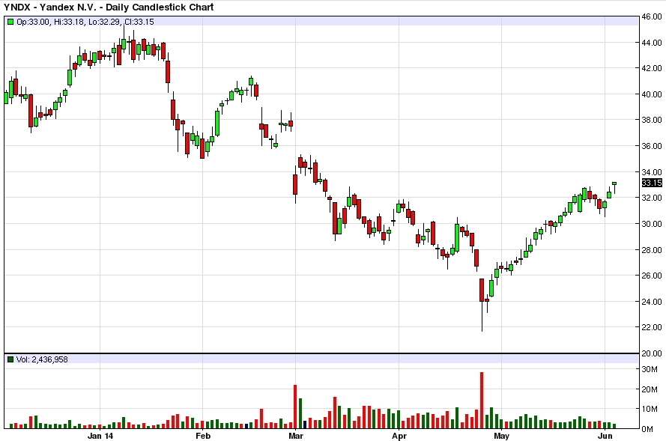Click the 38.00 price axis label
The height and width of the screenshot is (441, 666).
(652, 120)
